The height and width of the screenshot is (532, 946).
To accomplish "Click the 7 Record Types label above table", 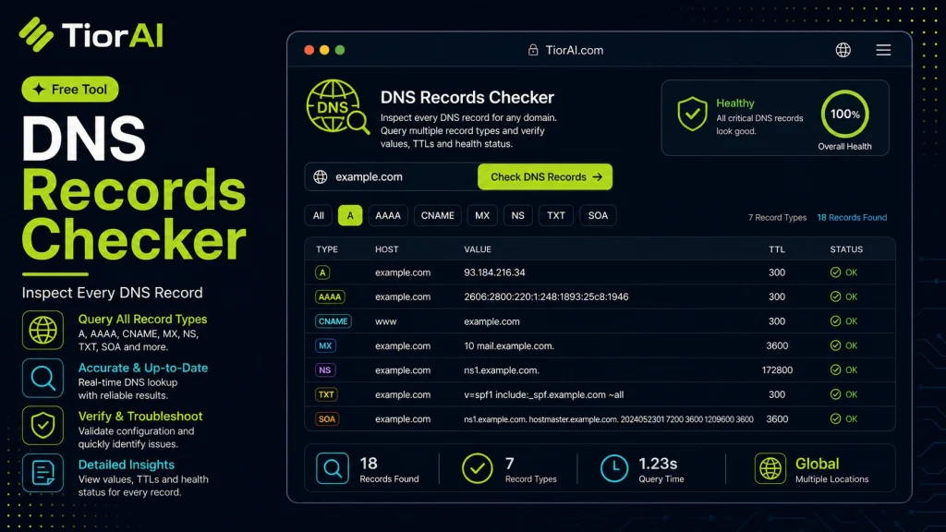I will (x=778, y=217).
